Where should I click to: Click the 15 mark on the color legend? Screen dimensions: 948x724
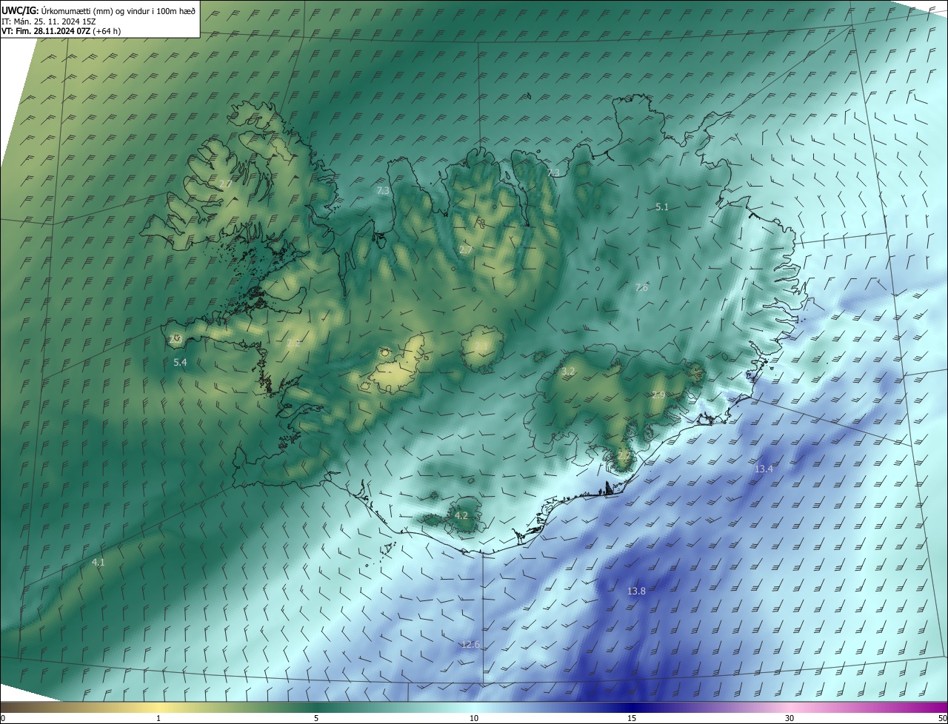pos(632,718)
